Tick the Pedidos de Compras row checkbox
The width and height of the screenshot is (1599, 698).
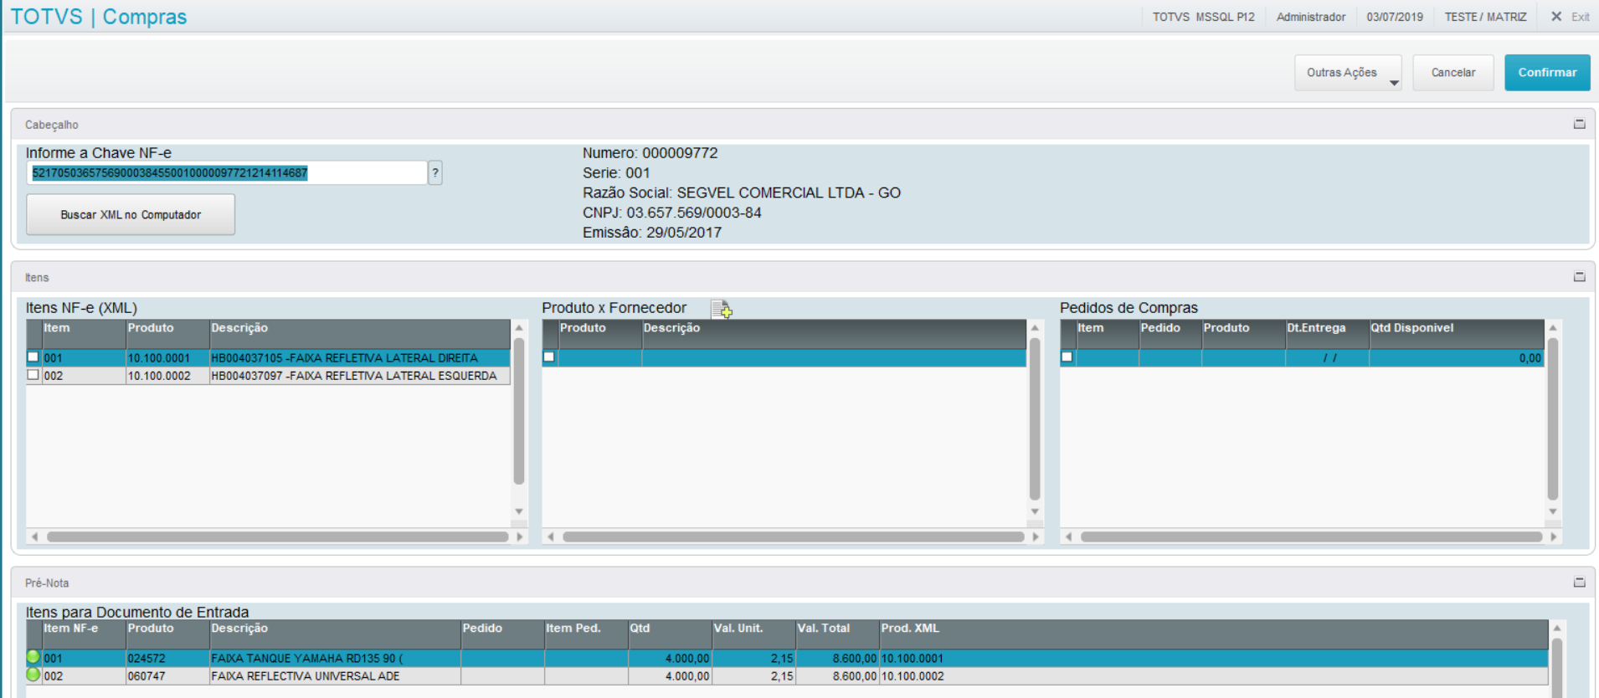[1067, 357]
